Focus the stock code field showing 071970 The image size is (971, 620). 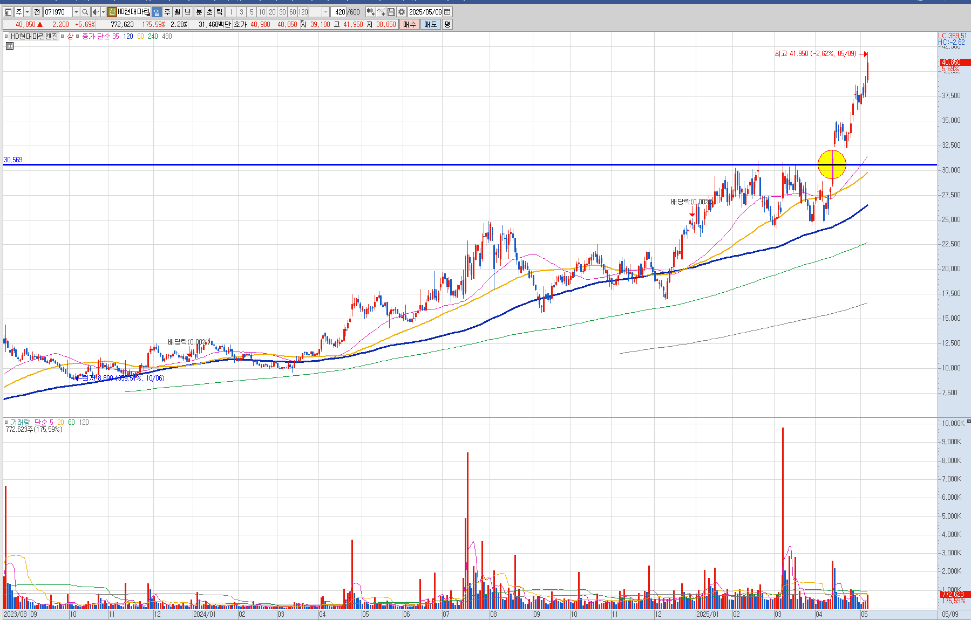coord(57,12)
